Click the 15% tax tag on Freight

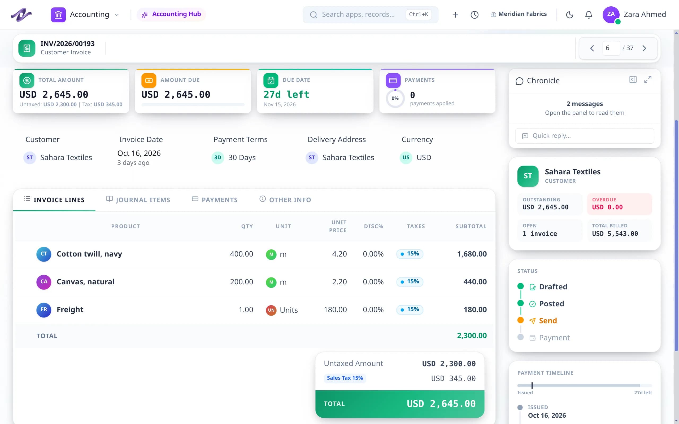click(410, 310)
